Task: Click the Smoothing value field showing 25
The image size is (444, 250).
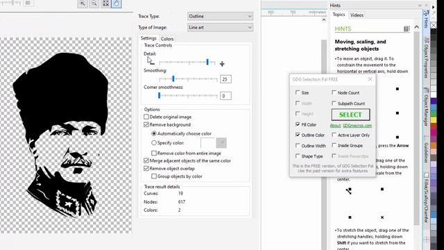Action: pos(225,79)
